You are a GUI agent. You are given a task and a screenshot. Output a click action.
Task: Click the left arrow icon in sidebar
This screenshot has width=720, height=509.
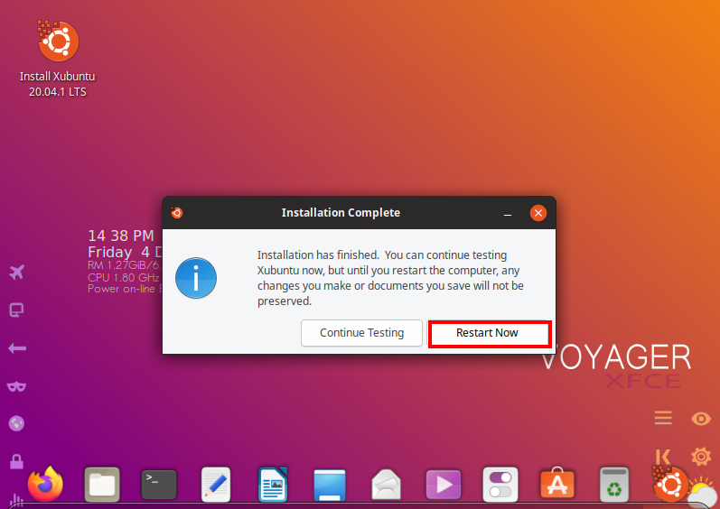pyautogui.click(x=17, y=348)
